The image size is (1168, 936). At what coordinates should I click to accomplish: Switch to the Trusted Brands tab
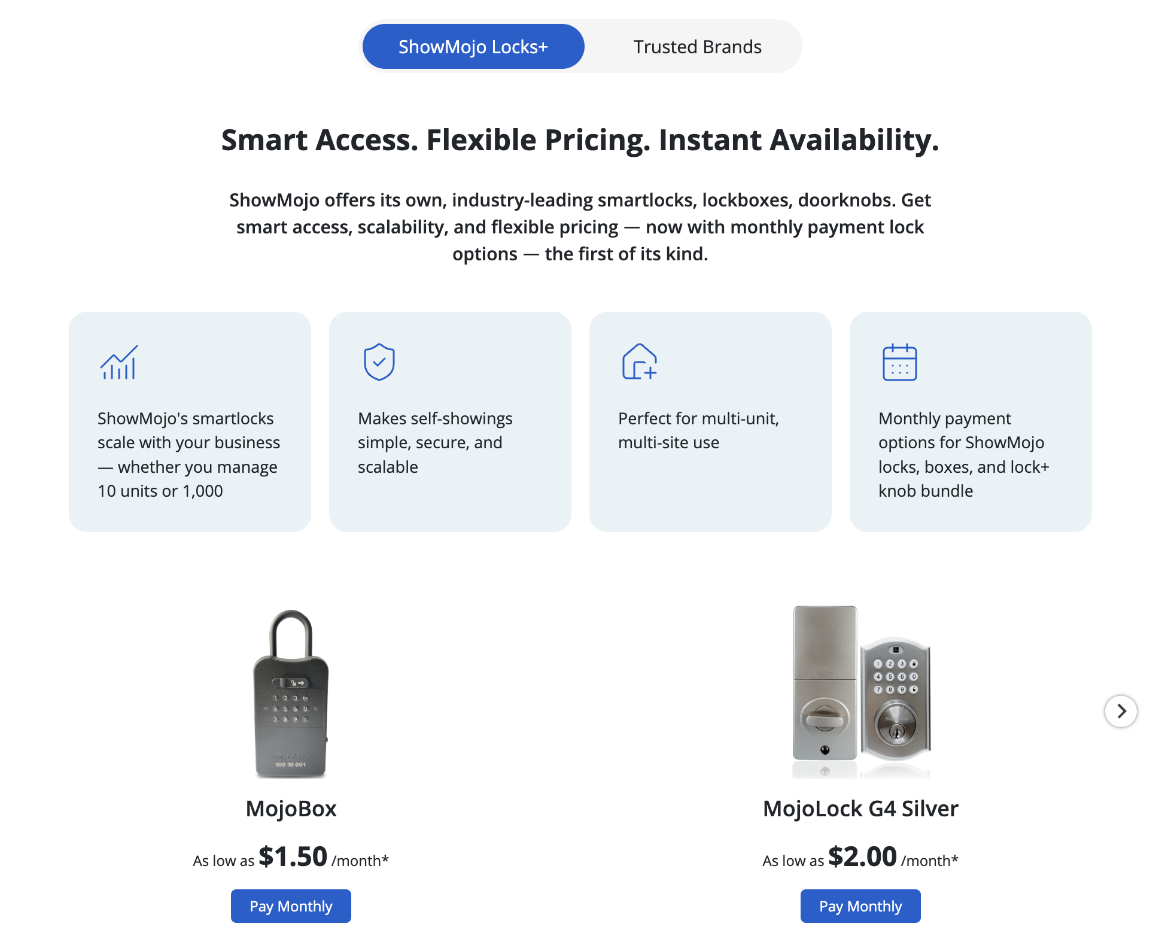click(x=697, y=47)
